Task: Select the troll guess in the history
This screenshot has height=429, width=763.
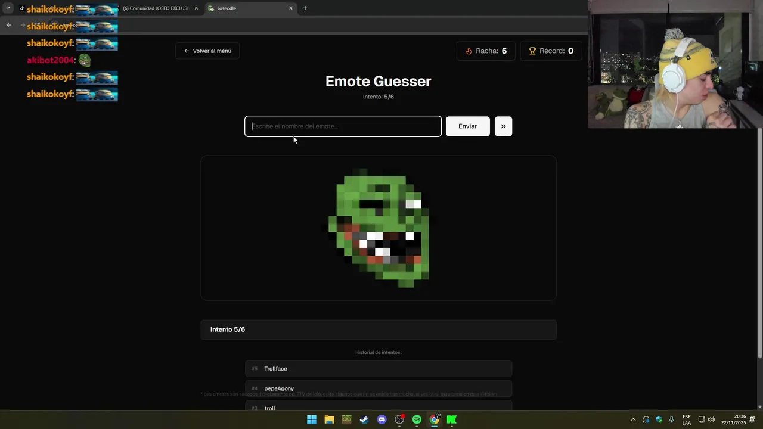Action: coord(379,406)
